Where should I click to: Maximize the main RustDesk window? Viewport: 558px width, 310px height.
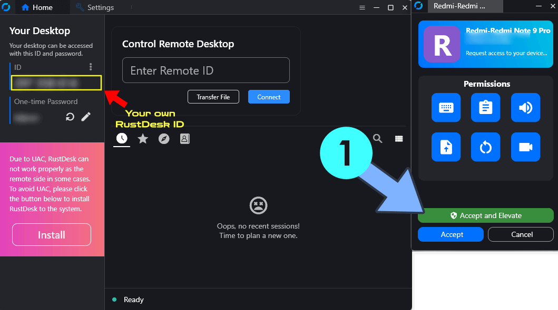click(x=390, y=7)
